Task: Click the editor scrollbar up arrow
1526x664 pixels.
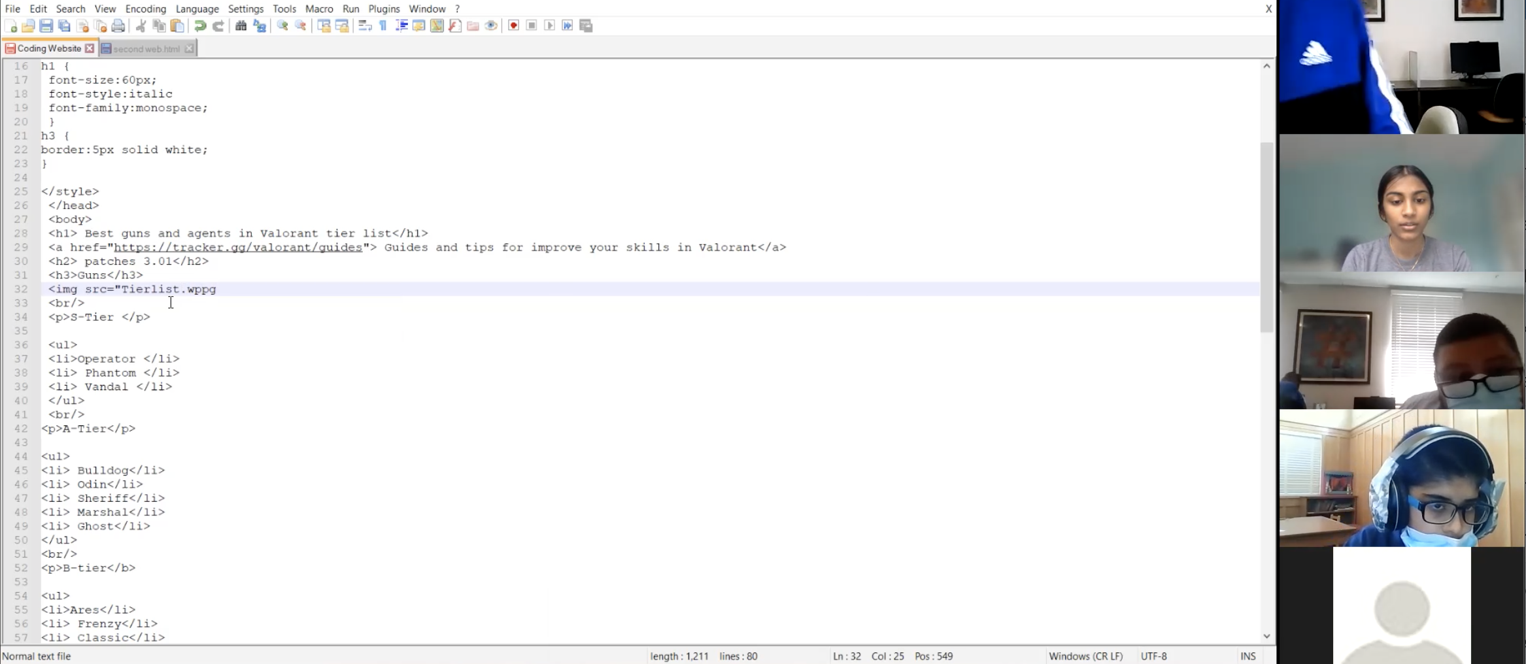Action: (1266, 66)
